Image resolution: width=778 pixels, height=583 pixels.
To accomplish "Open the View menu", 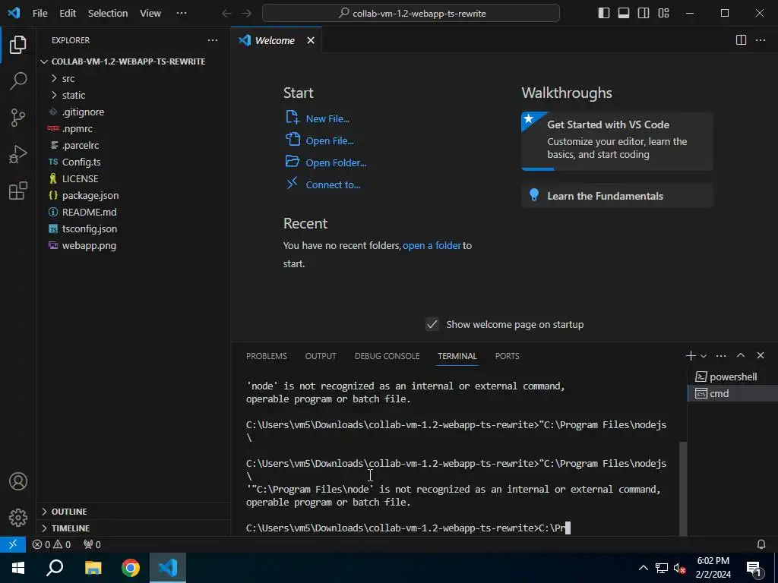I will coord(150,14).
